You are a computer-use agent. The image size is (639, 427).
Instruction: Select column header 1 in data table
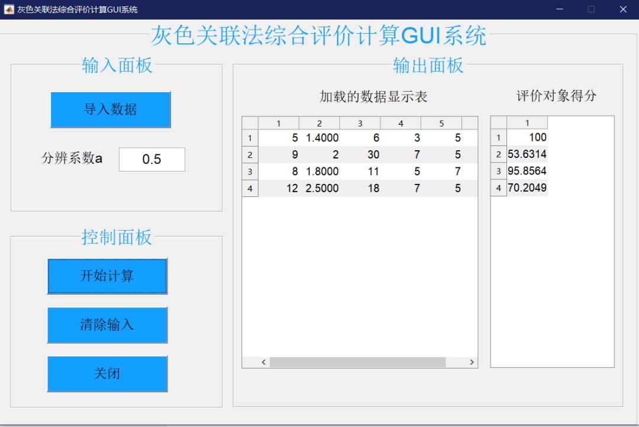(278, 123)
